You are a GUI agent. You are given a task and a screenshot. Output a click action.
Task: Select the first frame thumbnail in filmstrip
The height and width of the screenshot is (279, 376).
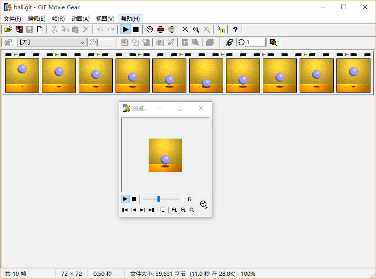point(22,75)
